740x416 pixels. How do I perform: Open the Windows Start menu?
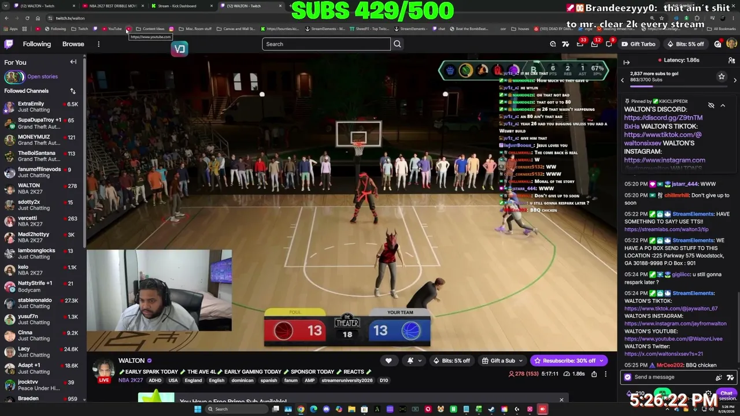[198, 409]
